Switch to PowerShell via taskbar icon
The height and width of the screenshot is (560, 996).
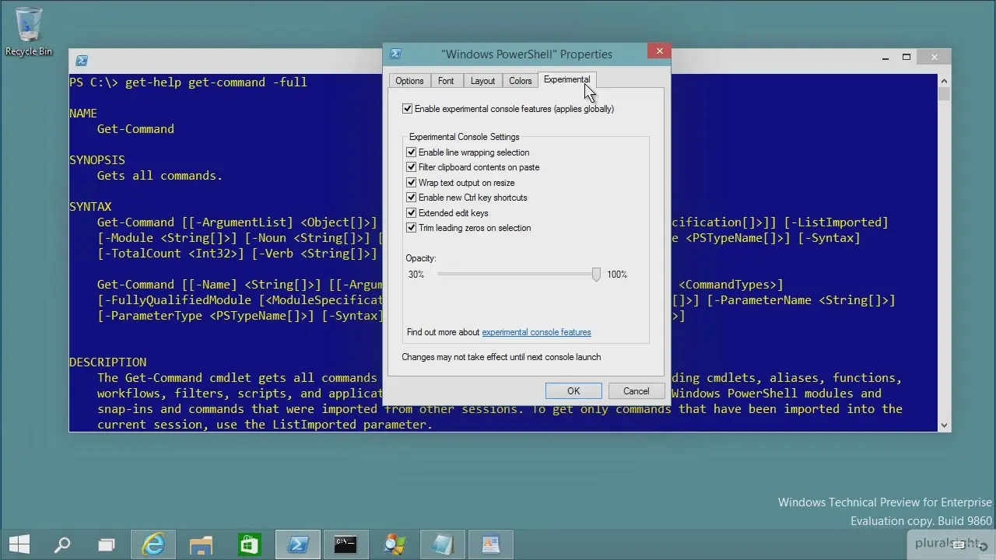tap(298, 544)
